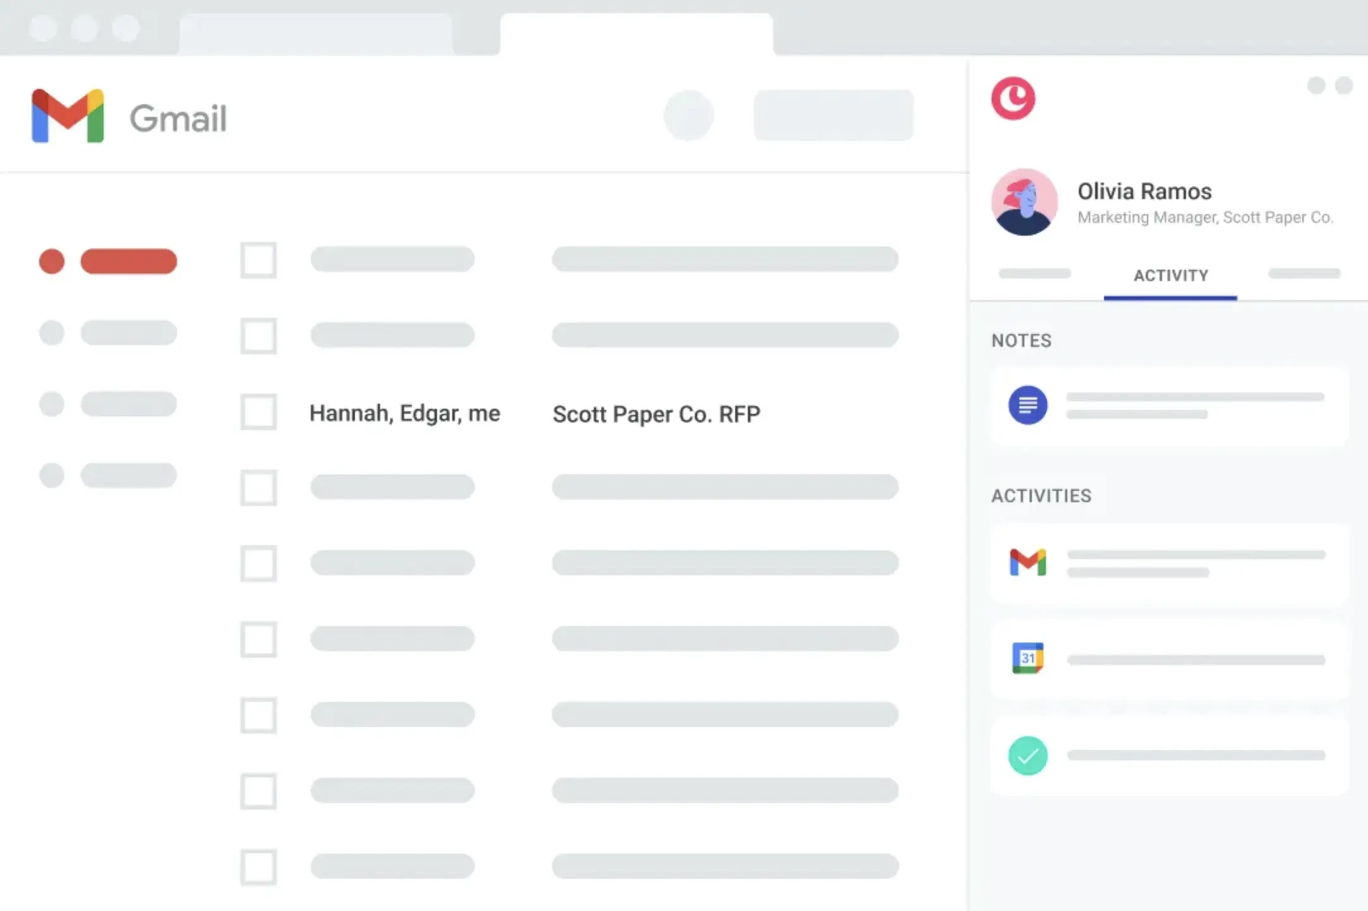Switch to the ACTIVITY tab
This screenshot has height=911, width=1368.
point(1170,276)
